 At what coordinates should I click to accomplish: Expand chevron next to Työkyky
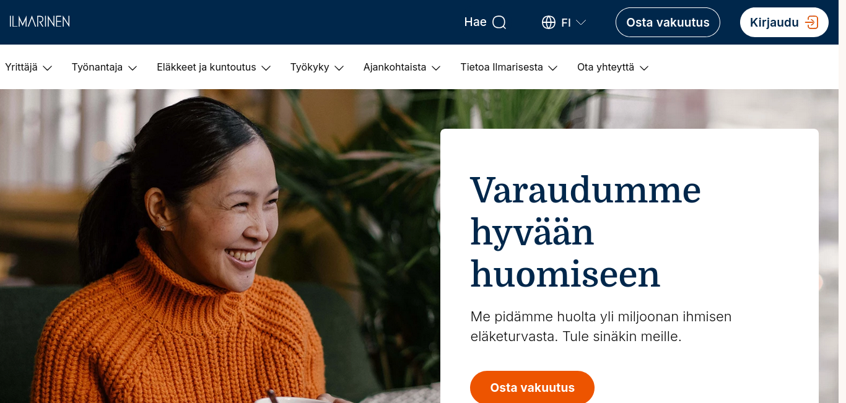(339, 68)
